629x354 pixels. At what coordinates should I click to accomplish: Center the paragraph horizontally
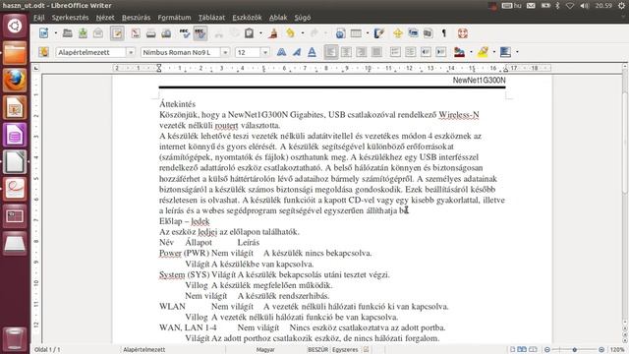(x=346, y=52)
